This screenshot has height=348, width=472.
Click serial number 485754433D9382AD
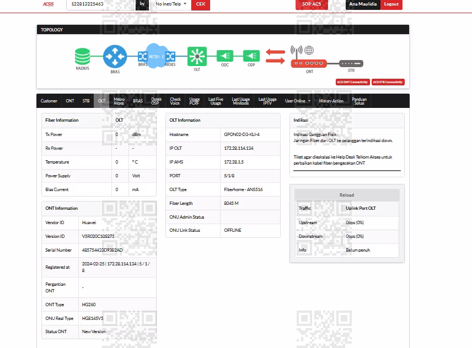tap(103, 250)
